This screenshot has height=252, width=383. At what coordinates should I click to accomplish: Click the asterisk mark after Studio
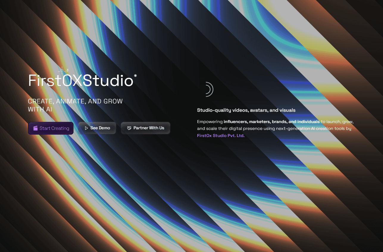click(135, 76)
